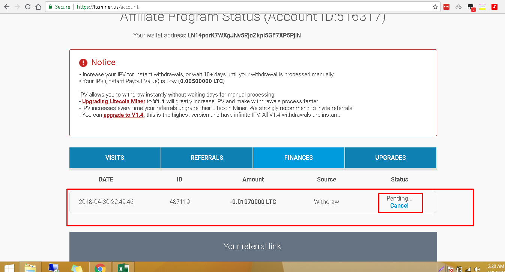Open the network signal tray icon
Viewport: 505px width, 272px height.
(x=468, y=269)
